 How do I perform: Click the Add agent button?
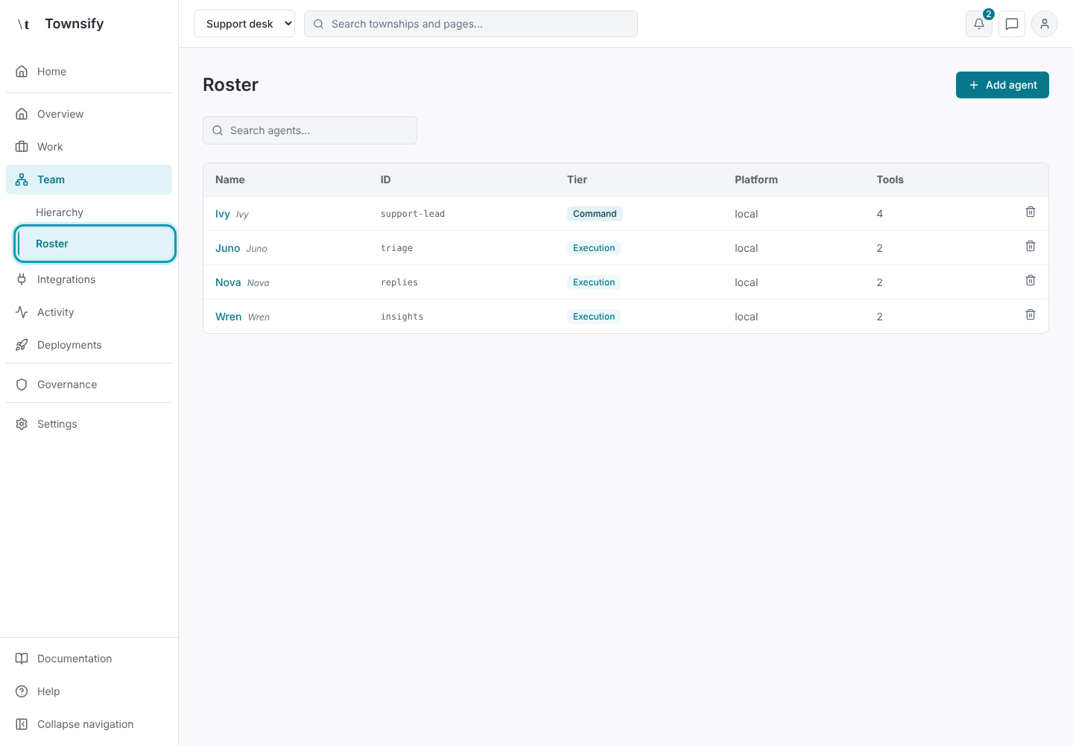1002,85
